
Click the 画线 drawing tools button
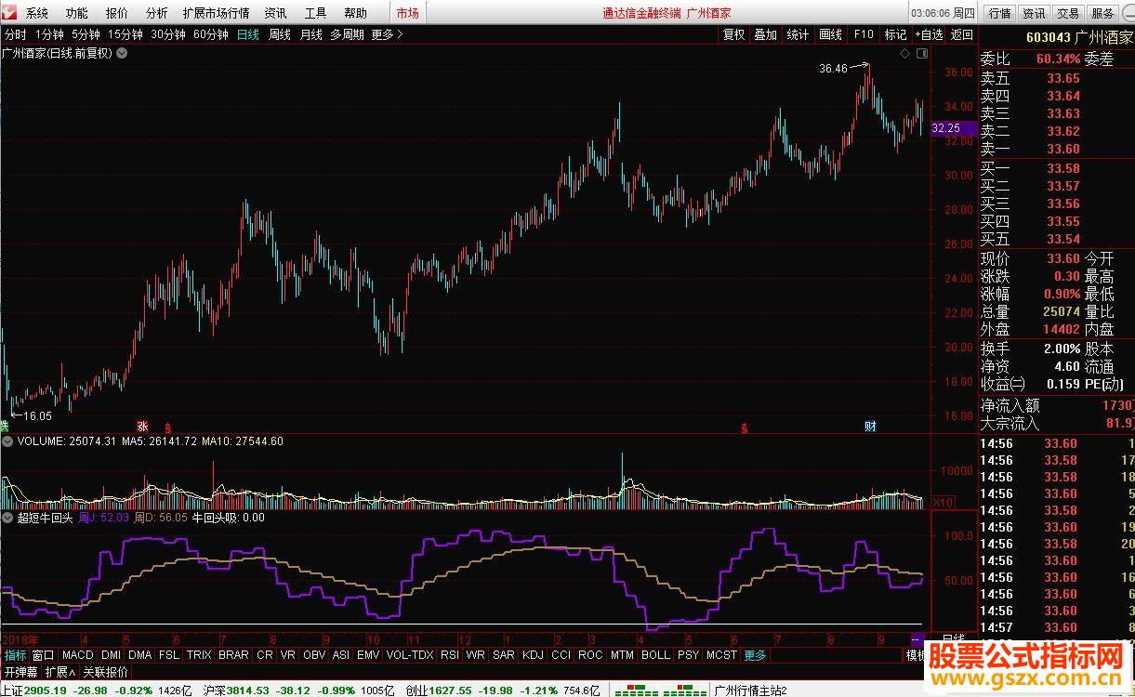click(x=830, y=34)
